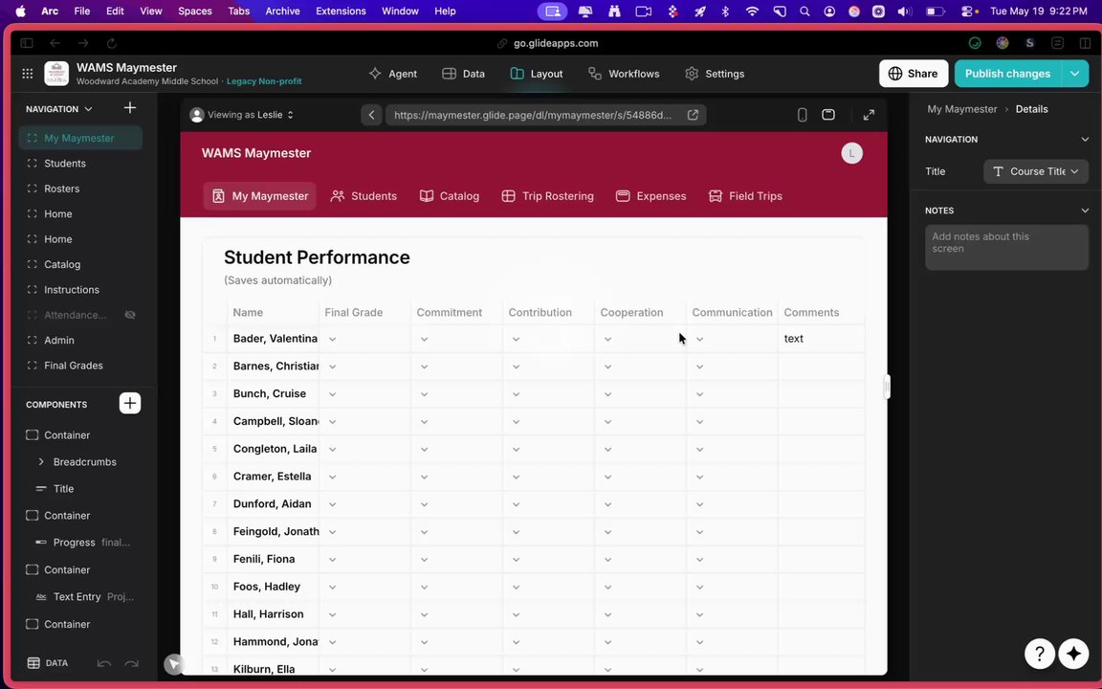Open the Agent tab

[x=393, y=74]
